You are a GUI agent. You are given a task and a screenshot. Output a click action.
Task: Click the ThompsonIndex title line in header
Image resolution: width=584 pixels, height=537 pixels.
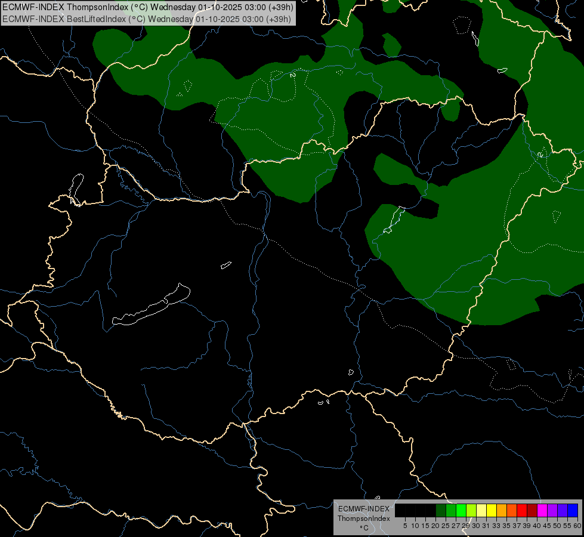pos(148,7)
